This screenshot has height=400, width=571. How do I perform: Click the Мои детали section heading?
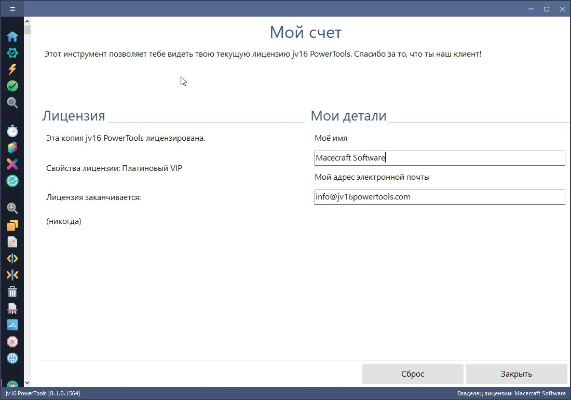[x=348, y=116]
